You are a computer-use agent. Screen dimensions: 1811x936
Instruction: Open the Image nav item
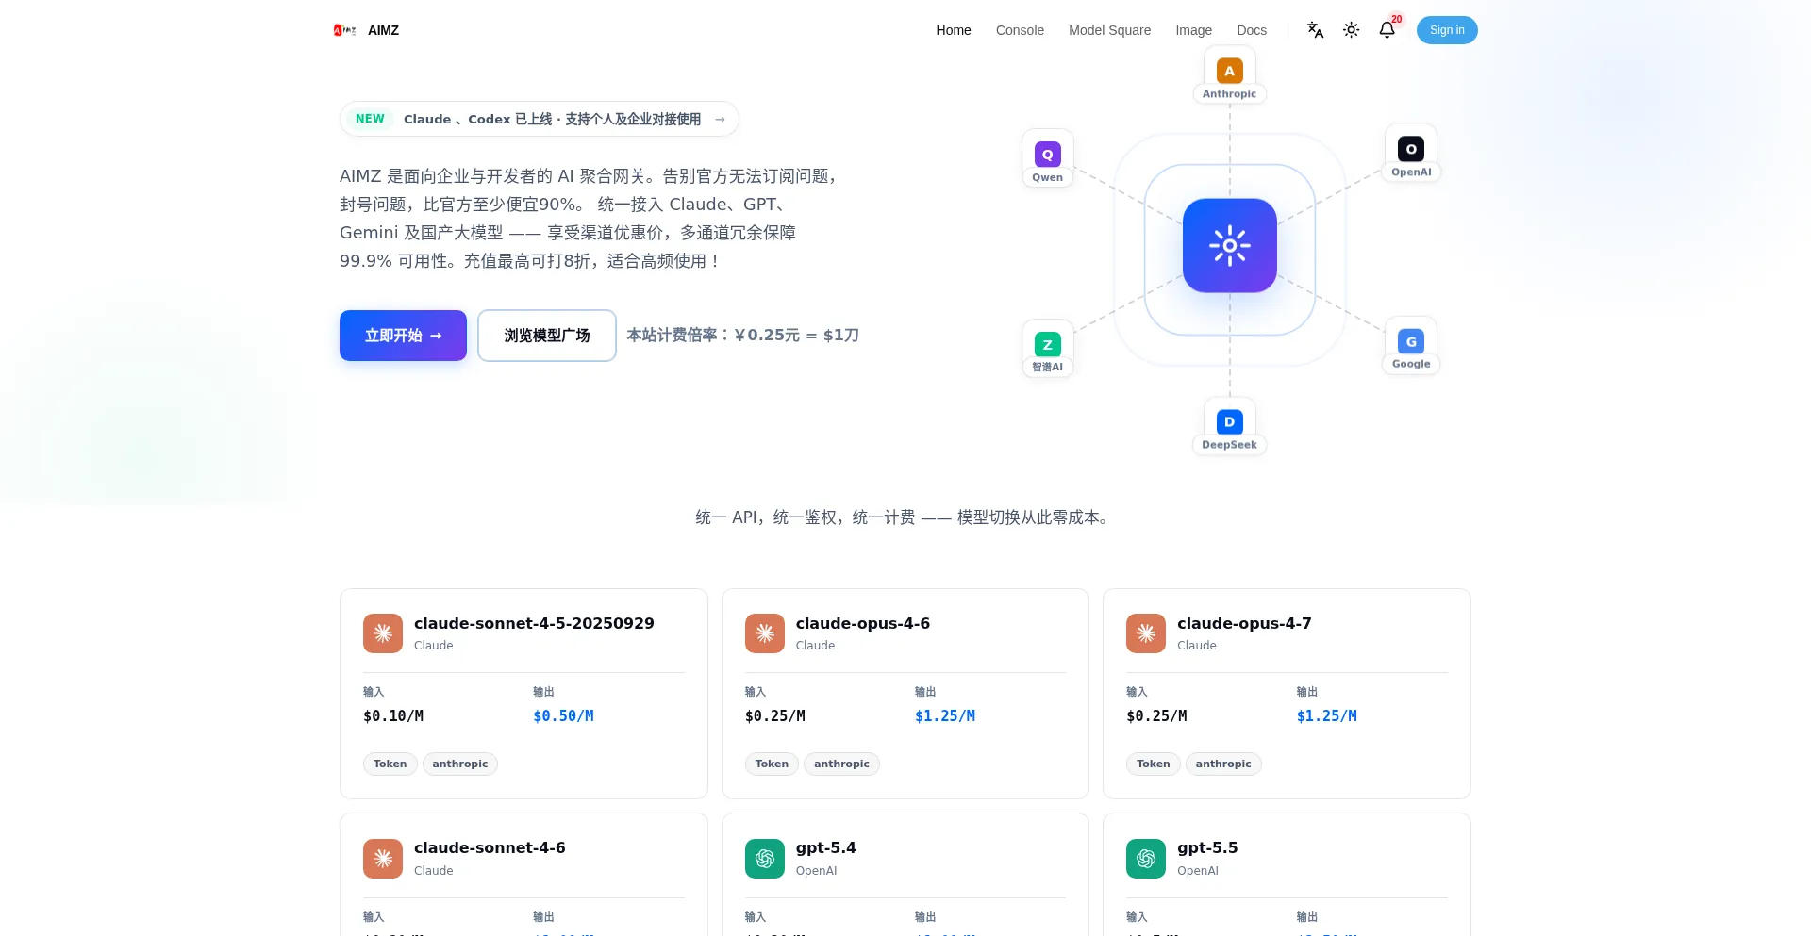1193,30
